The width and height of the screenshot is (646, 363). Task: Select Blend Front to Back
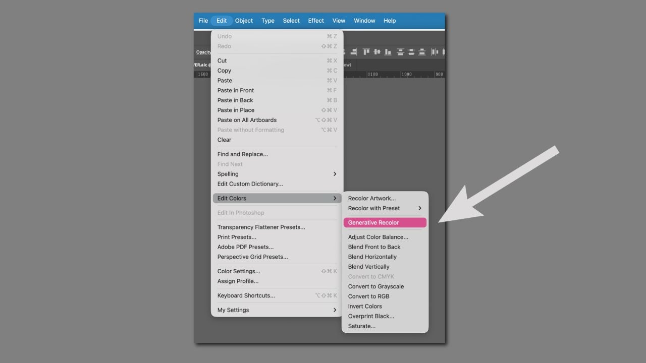[385, 247]
